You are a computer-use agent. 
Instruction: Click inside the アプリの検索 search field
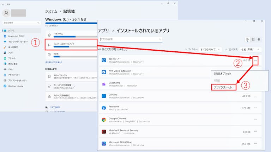click(131, 39)
